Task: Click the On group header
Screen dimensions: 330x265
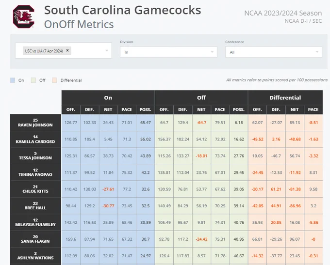Action: (108, 98)
